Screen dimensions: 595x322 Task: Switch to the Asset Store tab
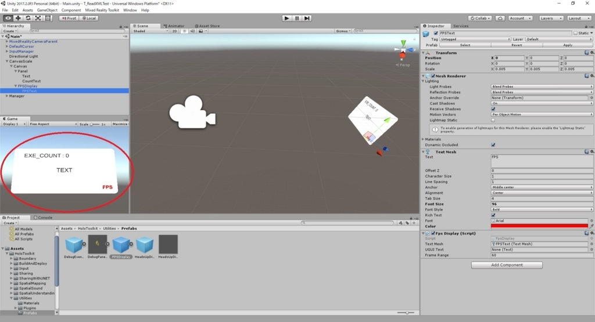click(x=207, y=26)
